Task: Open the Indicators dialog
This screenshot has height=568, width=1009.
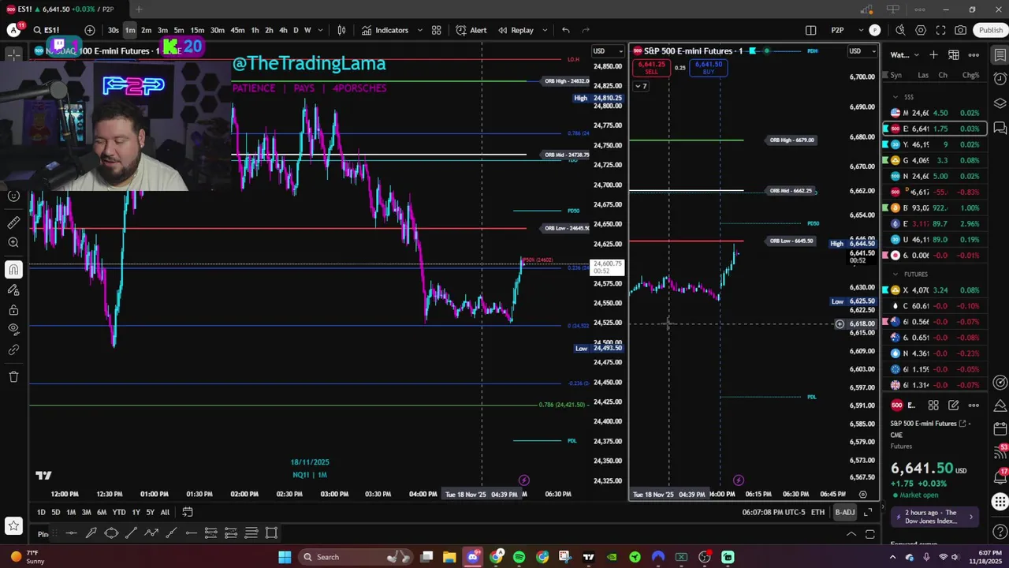Action: [385, 30]
